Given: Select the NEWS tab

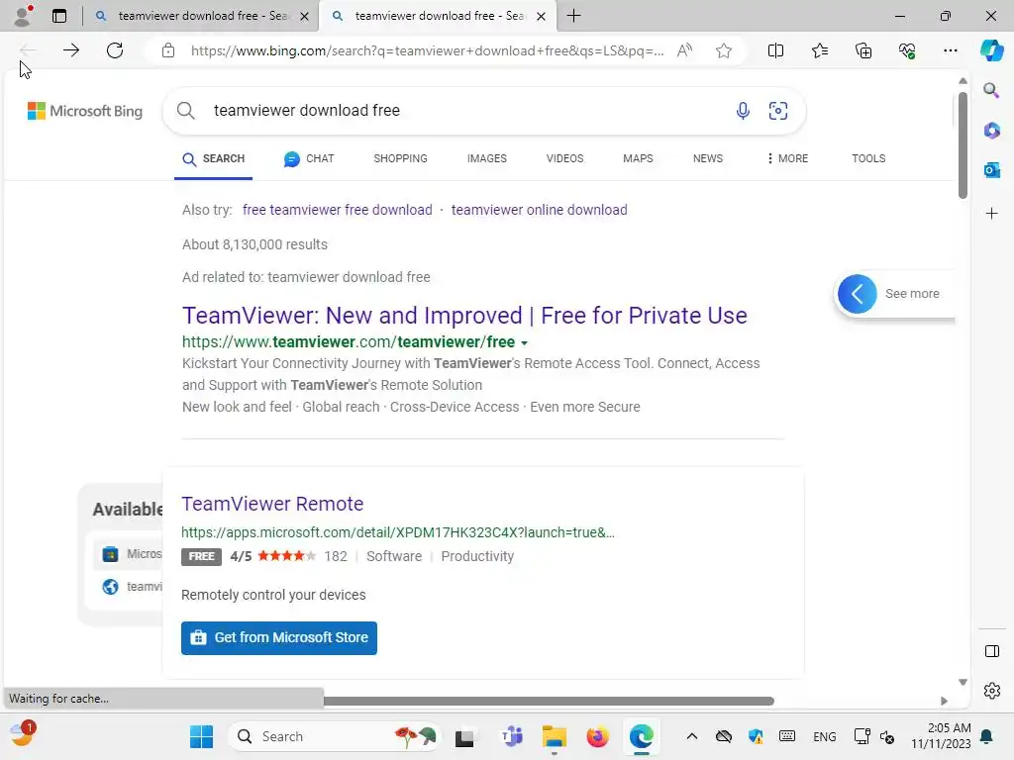Looking at the screenshot, I should pos(707,158).
